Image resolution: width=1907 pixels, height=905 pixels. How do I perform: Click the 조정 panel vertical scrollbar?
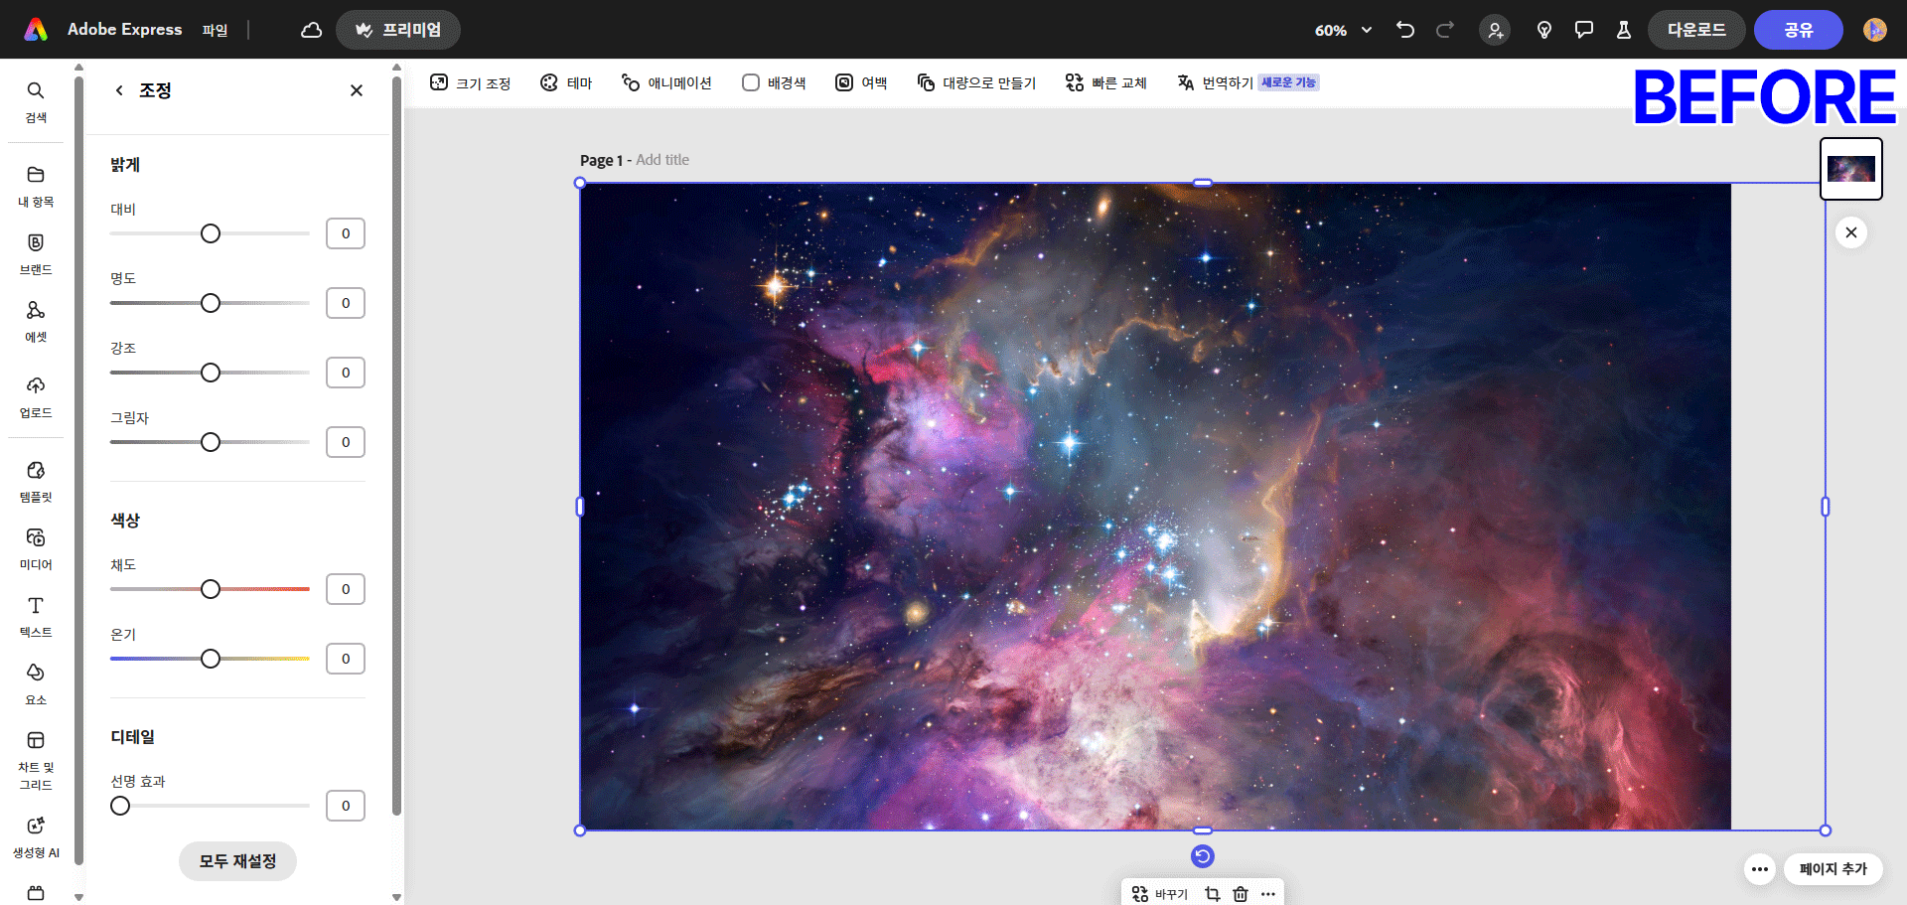point(396,447)
